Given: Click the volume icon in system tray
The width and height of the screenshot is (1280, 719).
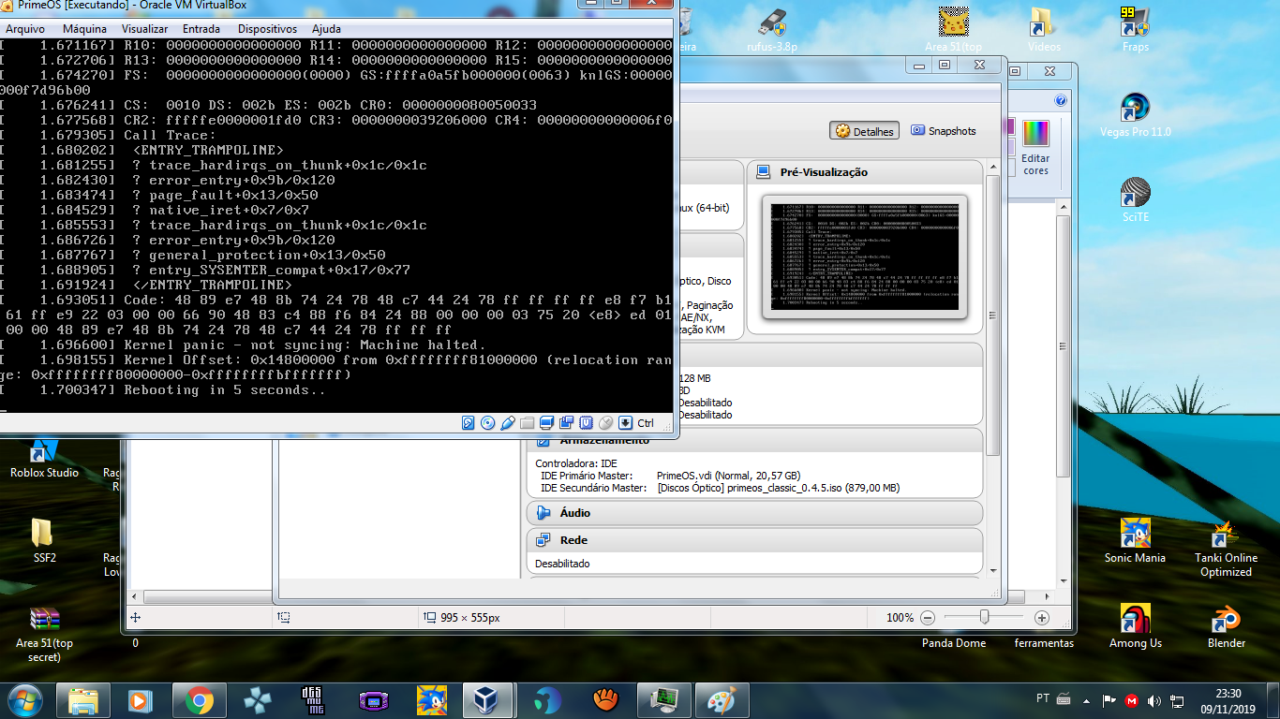Looking at the screenshot, I should click(1153, 700).
